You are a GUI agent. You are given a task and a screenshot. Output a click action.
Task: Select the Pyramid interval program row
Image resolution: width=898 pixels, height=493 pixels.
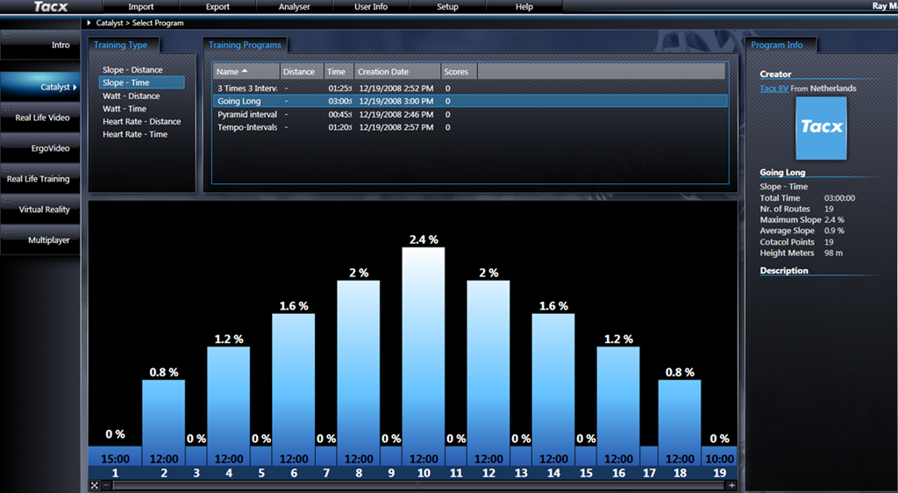click(470, 114)
